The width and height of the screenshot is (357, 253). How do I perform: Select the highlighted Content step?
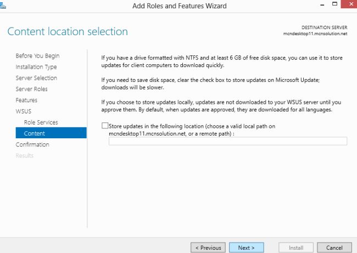35,133
